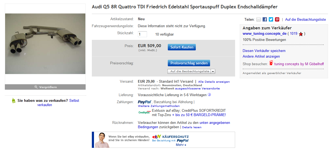Viewport: 331px width, 150px height.
Task: Click the PayPal logo
Action: 145,102
